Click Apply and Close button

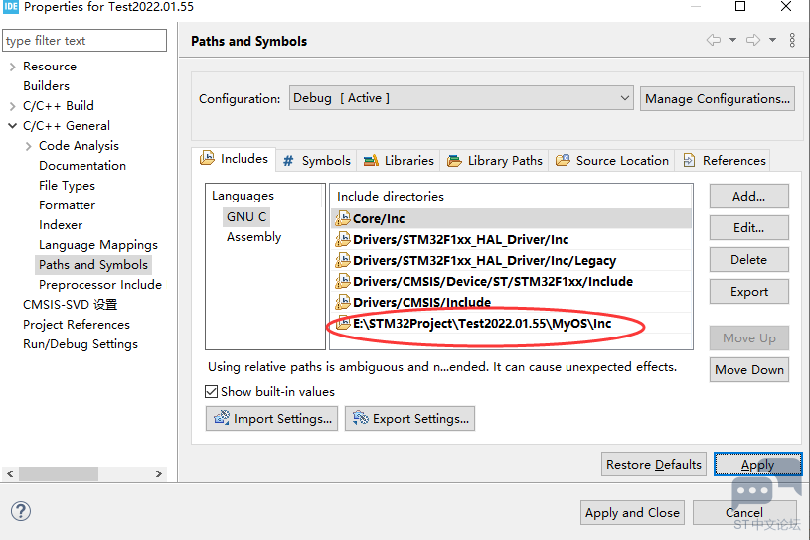coord(632,513)
